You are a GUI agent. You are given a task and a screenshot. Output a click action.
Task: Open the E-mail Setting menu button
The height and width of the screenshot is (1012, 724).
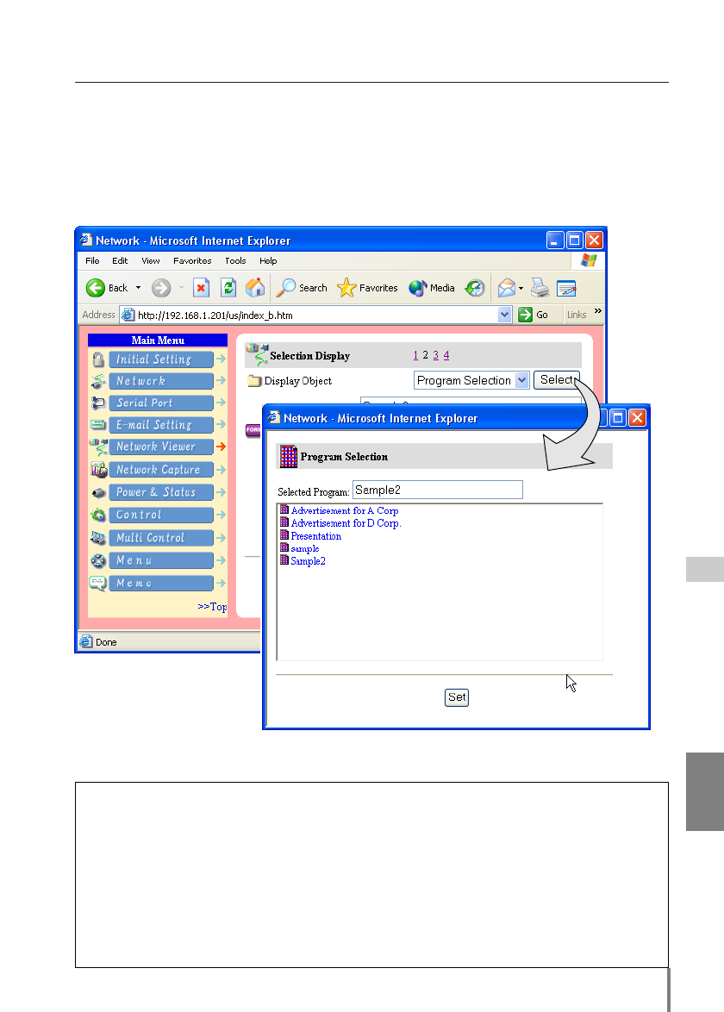(161, 425)
